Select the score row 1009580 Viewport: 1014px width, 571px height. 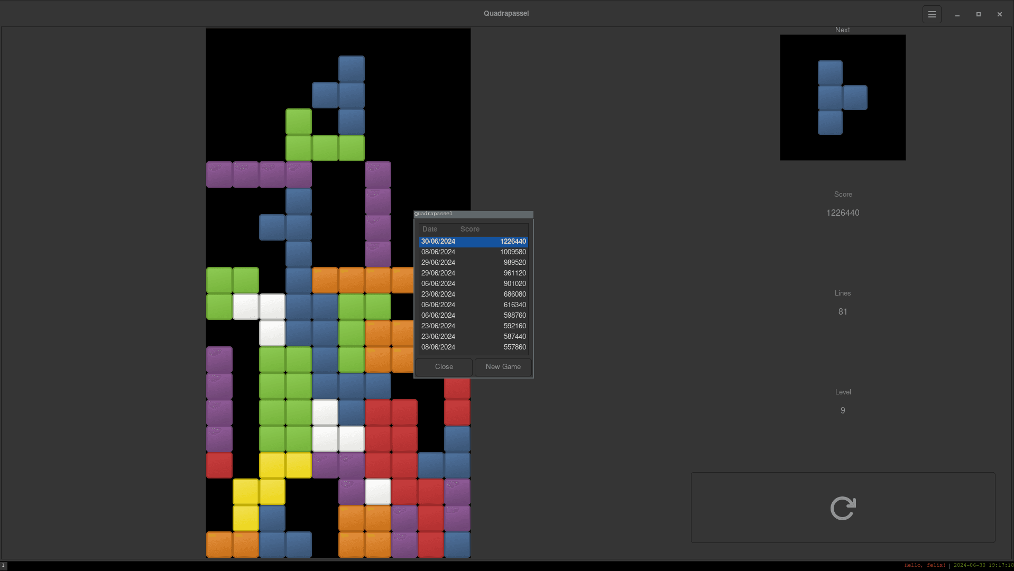click(474, 252)
